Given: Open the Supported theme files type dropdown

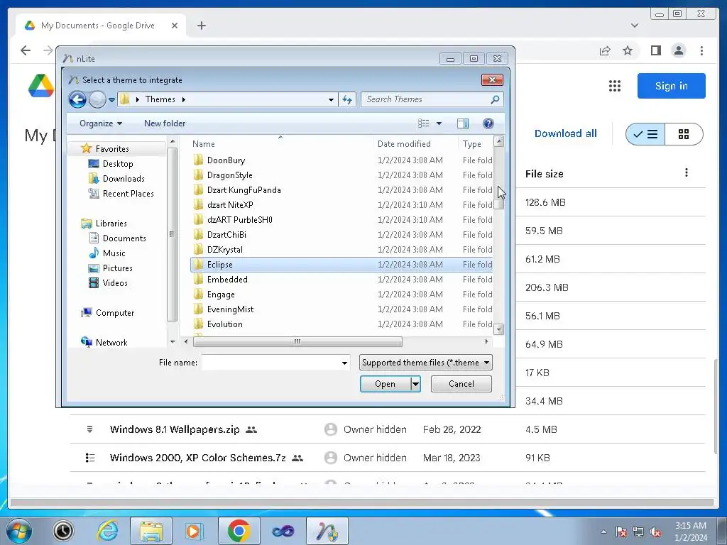Looking at the screenshot, I should pos(426,363).
